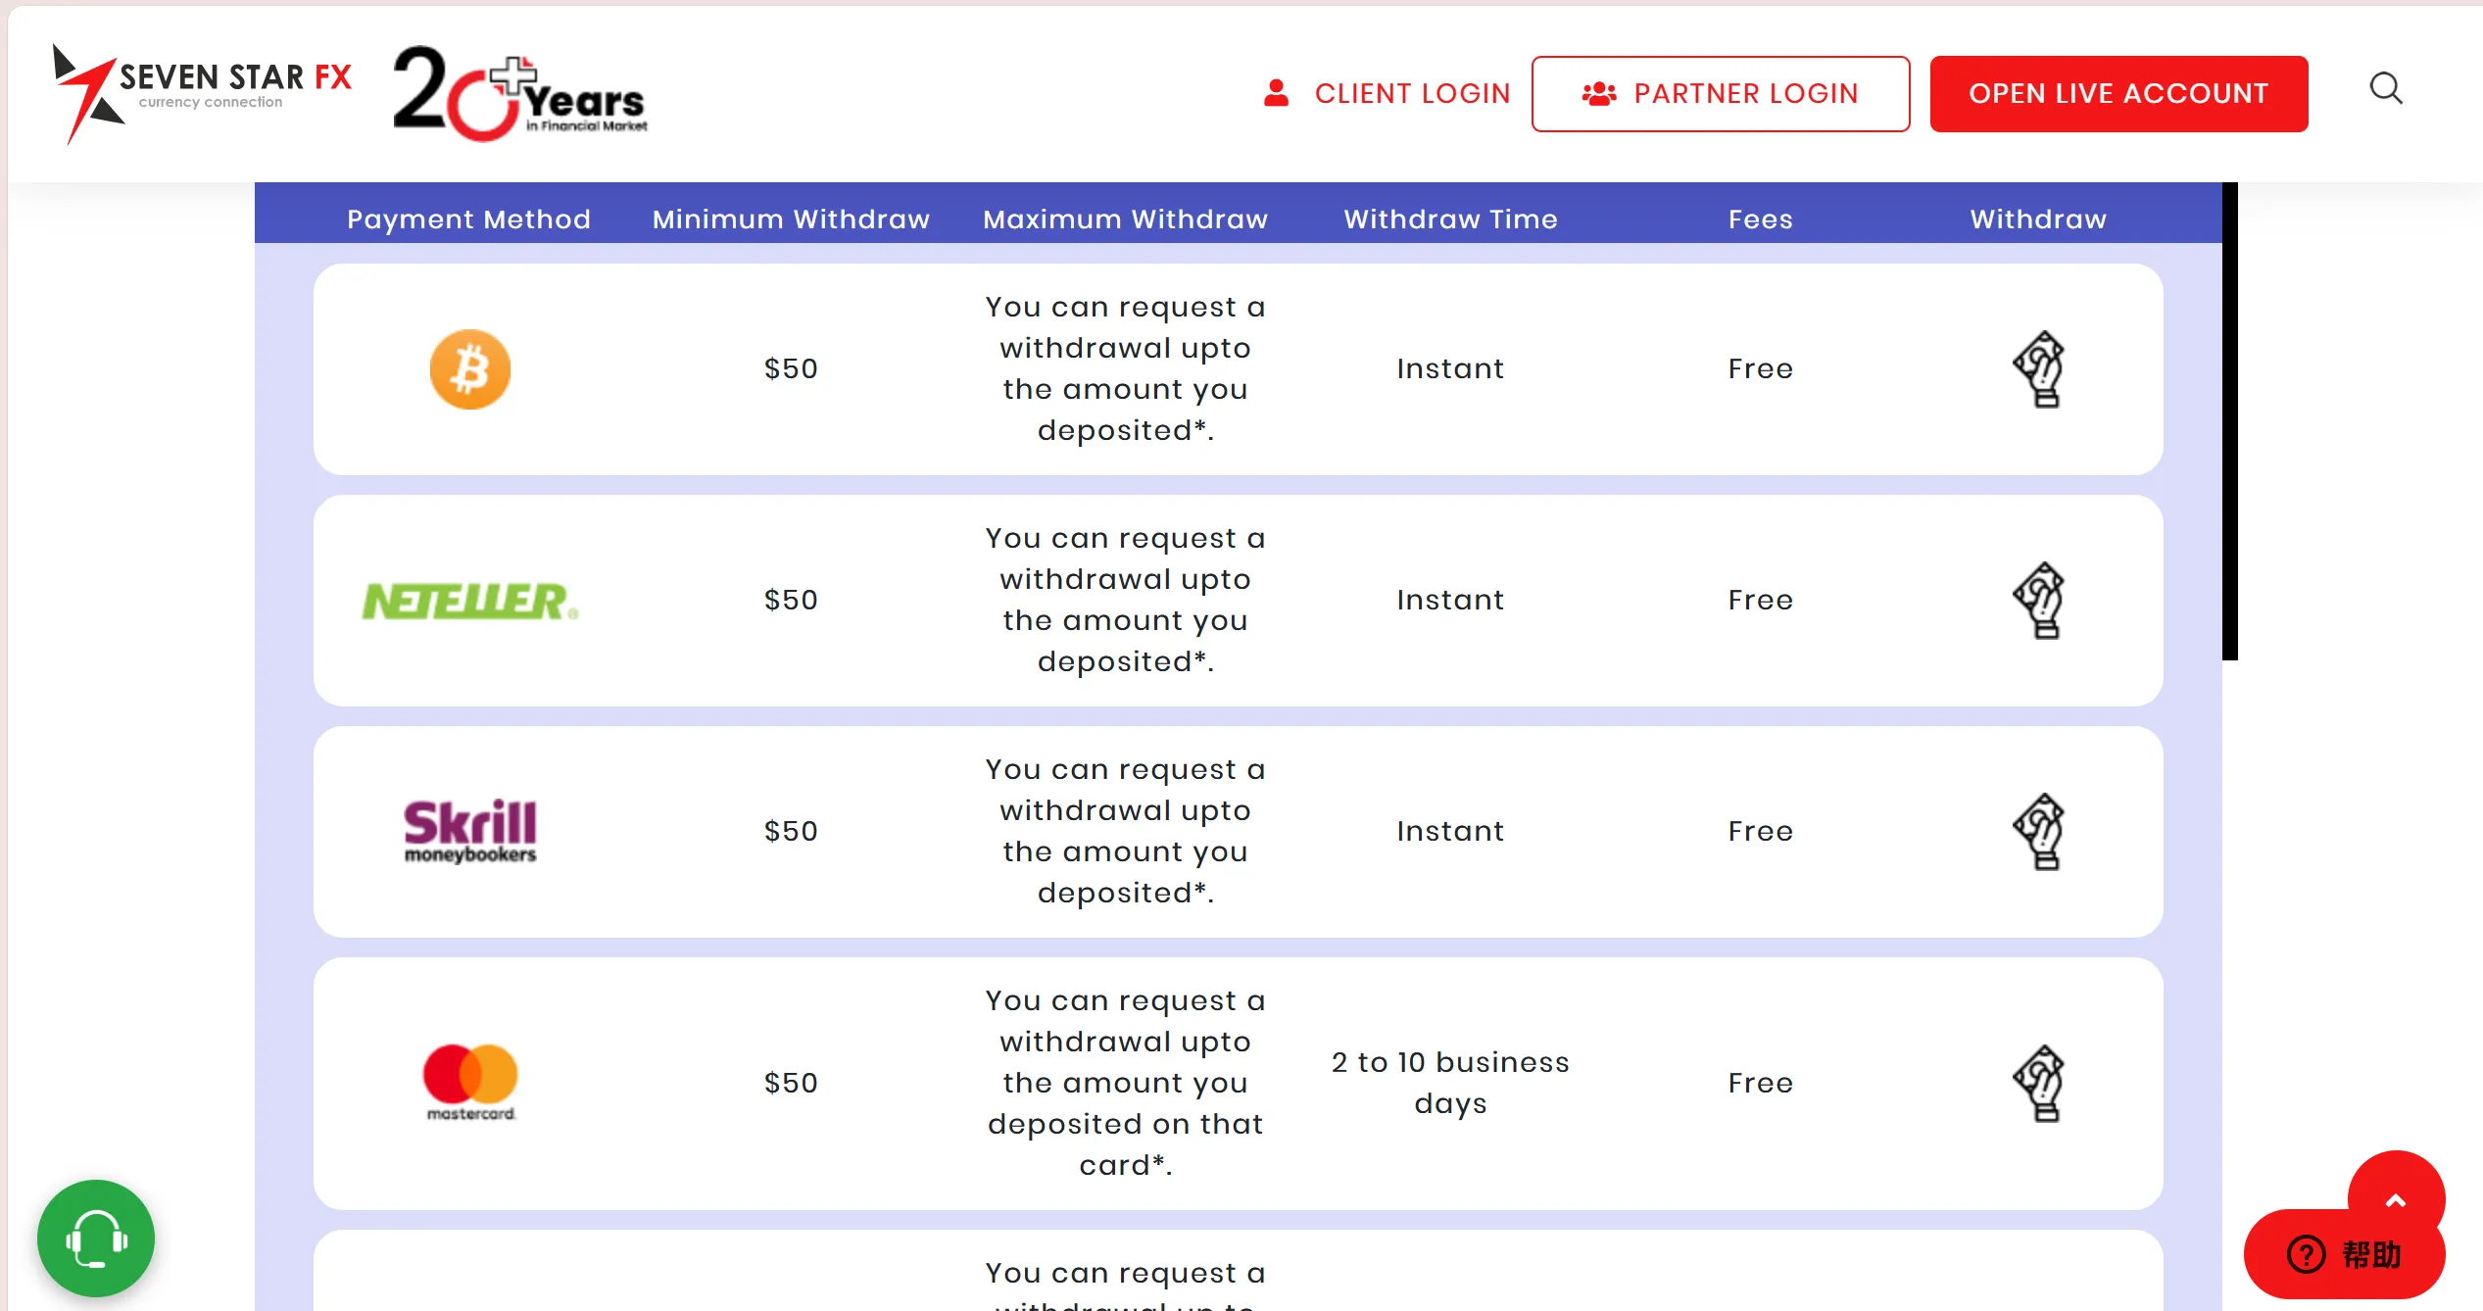
Task: Click the 20 Years anniversary badge
Action: [520, 93]
